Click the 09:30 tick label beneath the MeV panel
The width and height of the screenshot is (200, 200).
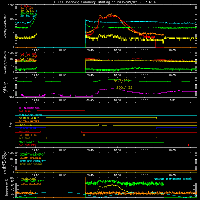click(x=63, y=75)
